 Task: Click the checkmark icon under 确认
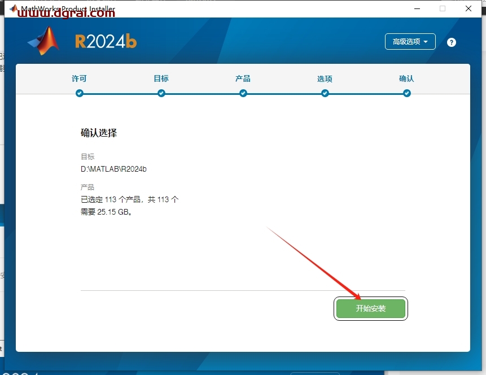[406, 93]
